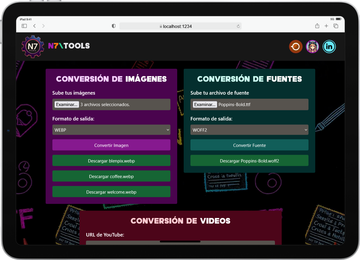This screenshot has height=260, width=360.
Task: Toggle the Safari sidebar icon
Action: tap(24, 26)
